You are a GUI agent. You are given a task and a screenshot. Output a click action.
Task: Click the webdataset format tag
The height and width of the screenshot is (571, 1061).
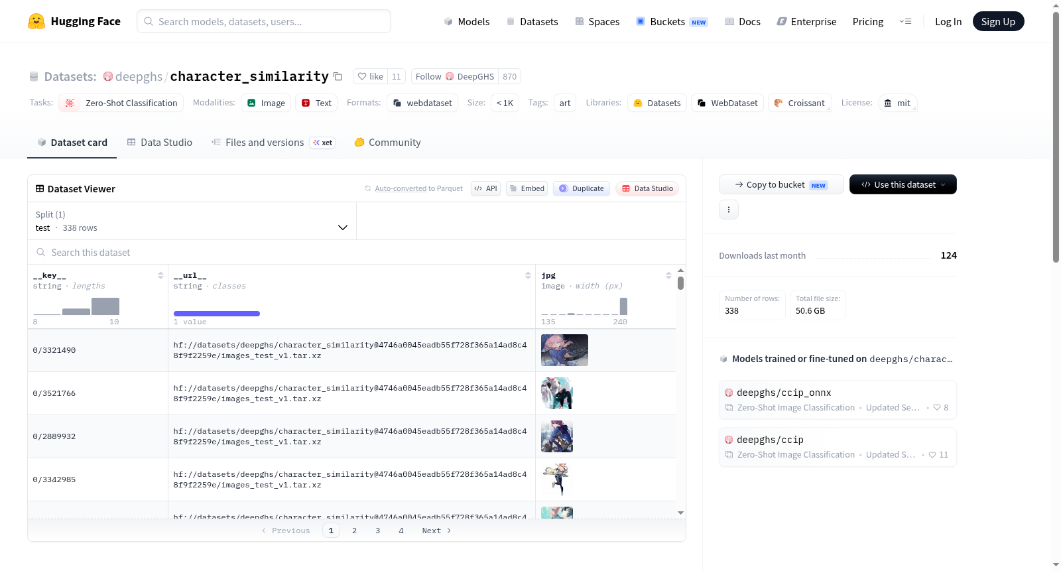422,103
